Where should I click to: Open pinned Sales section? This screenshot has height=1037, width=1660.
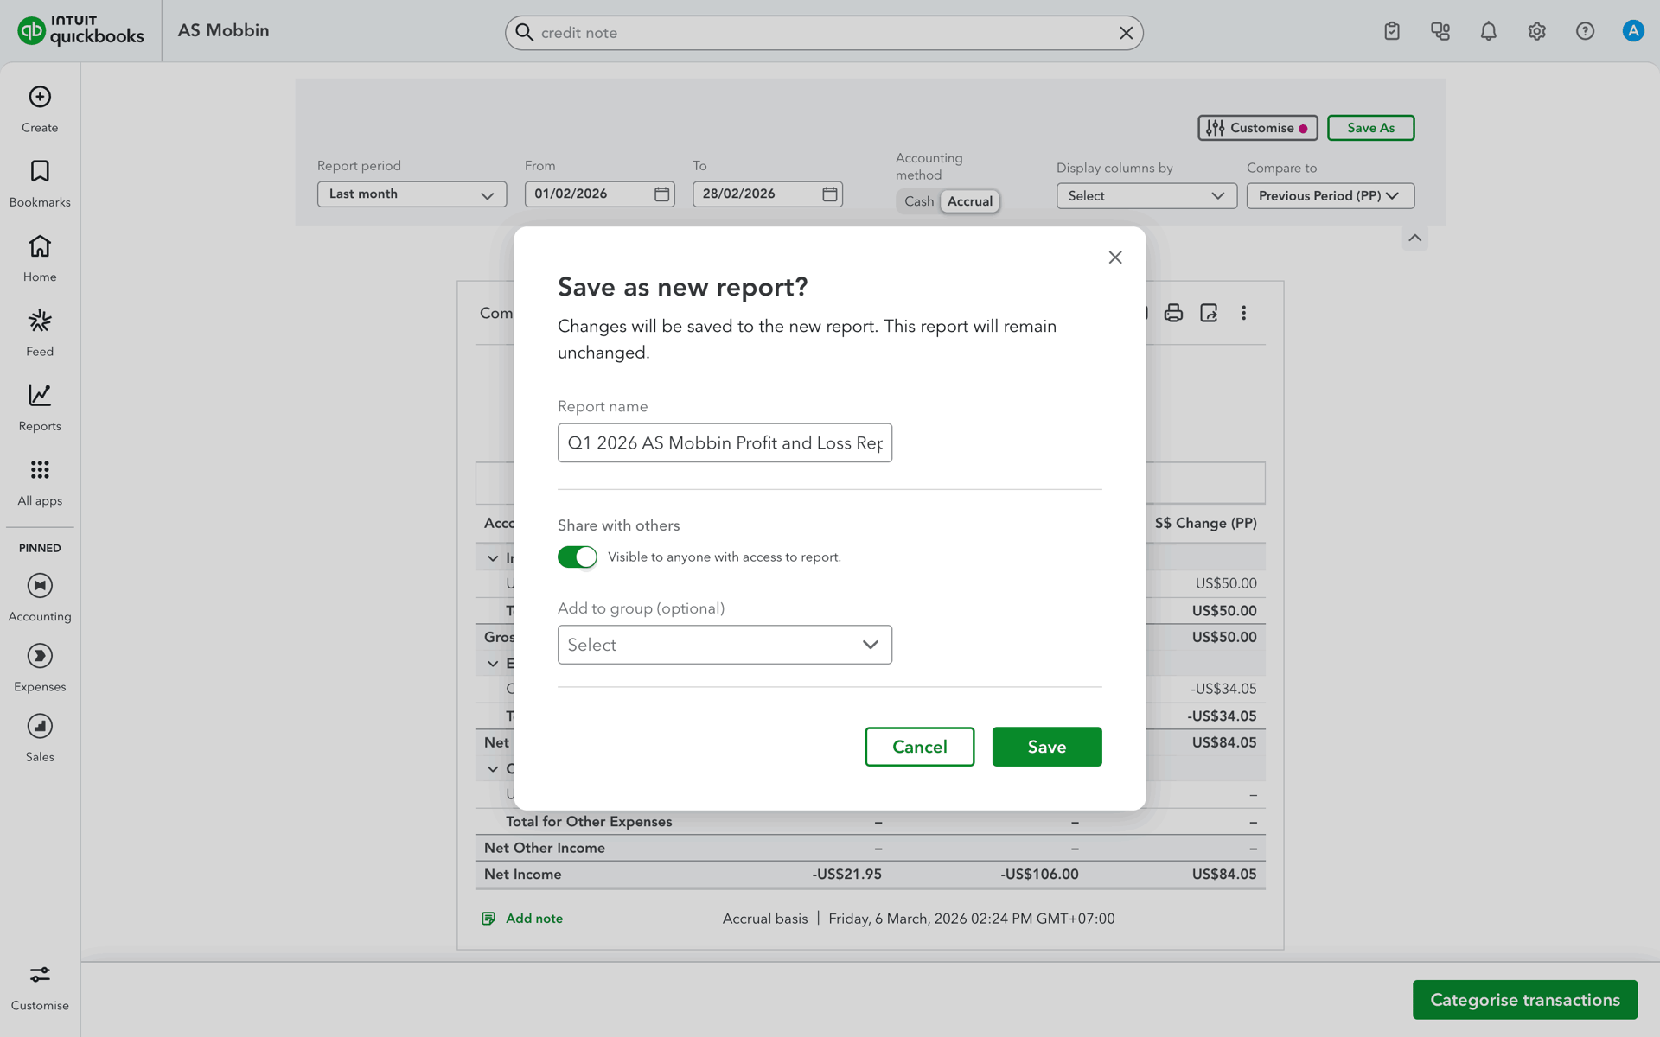(40, 738)
